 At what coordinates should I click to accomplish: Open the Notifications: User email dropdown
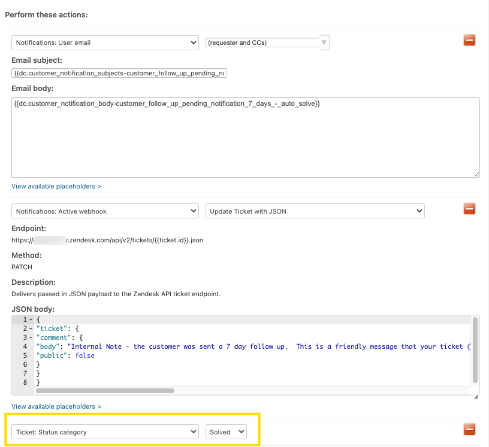105,43
